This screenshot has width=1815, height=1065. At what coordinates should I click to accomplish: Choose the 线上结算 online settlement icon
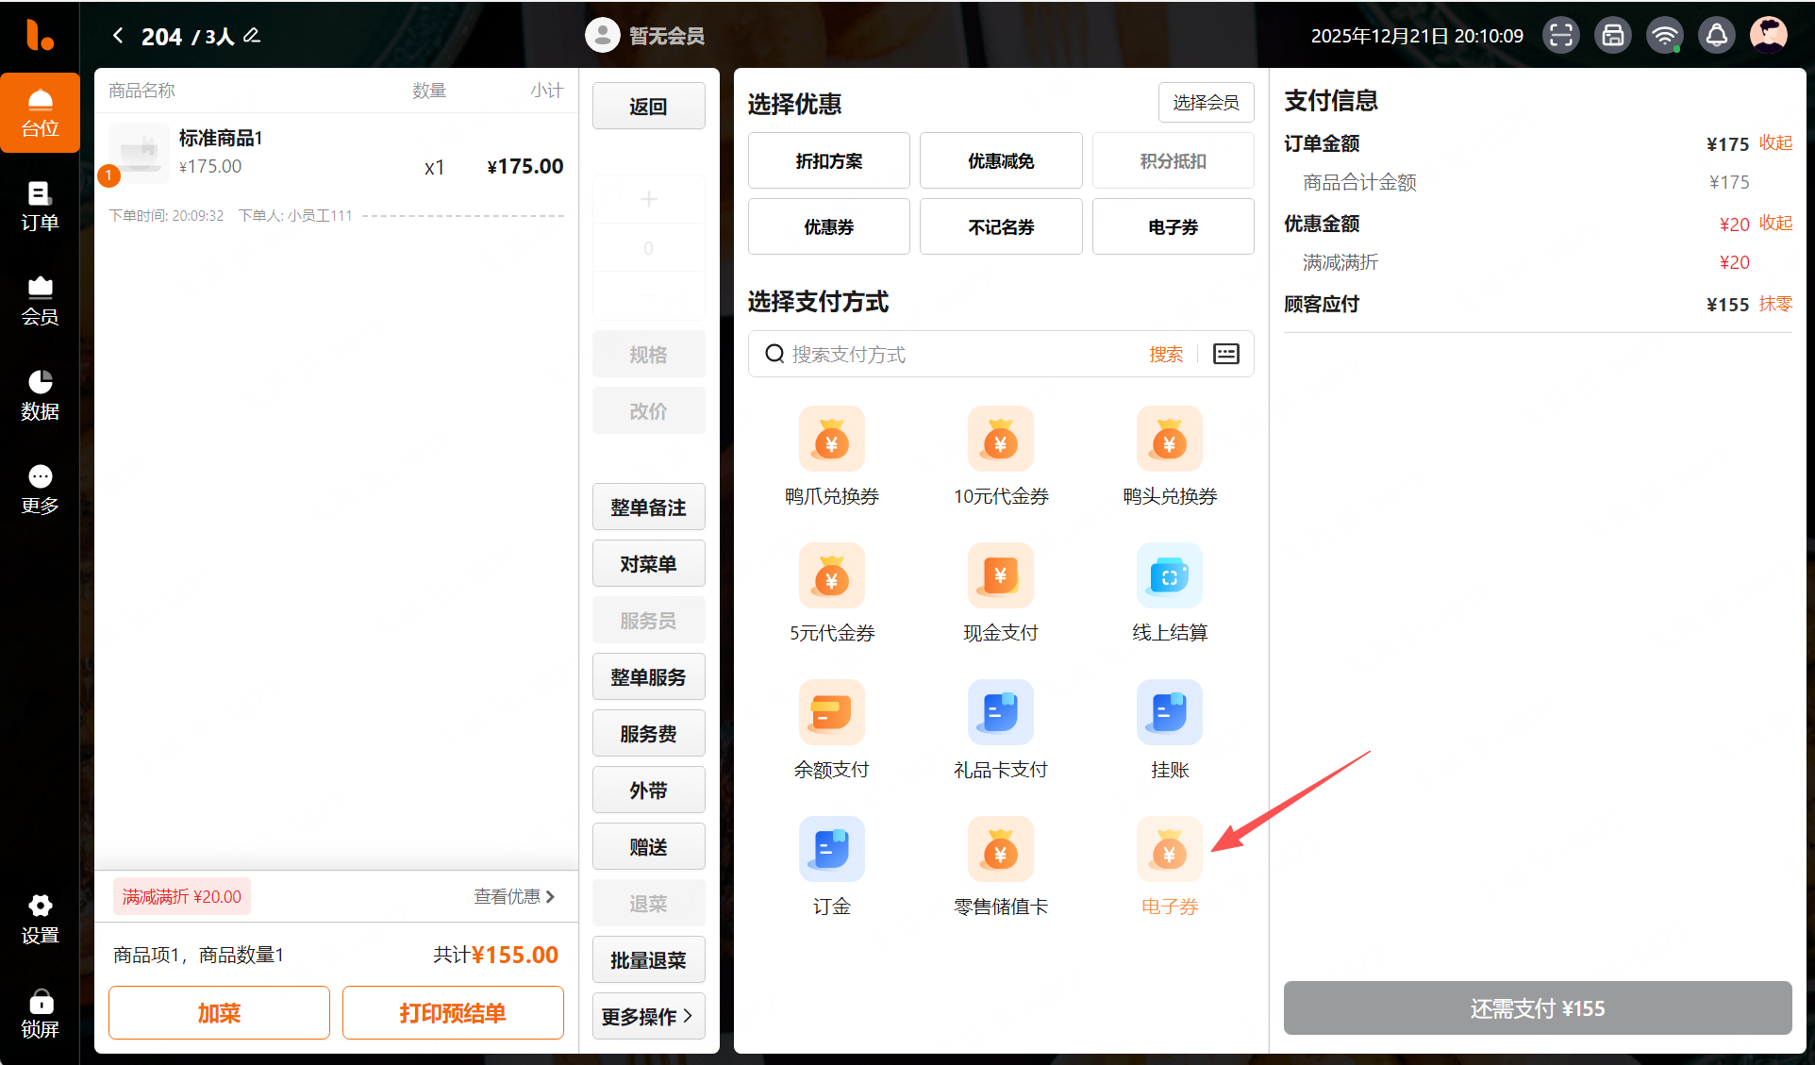[1169, 576]
